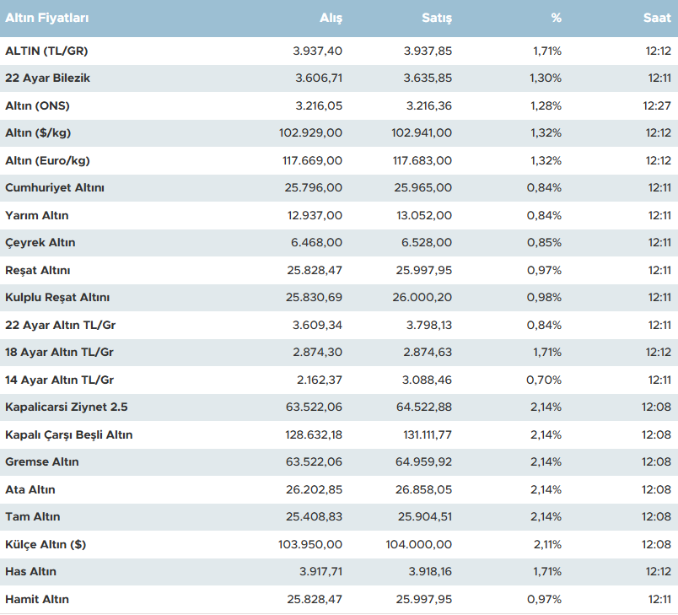Click the 'Altın Fiyatları' column header

(x=46, y=18)
